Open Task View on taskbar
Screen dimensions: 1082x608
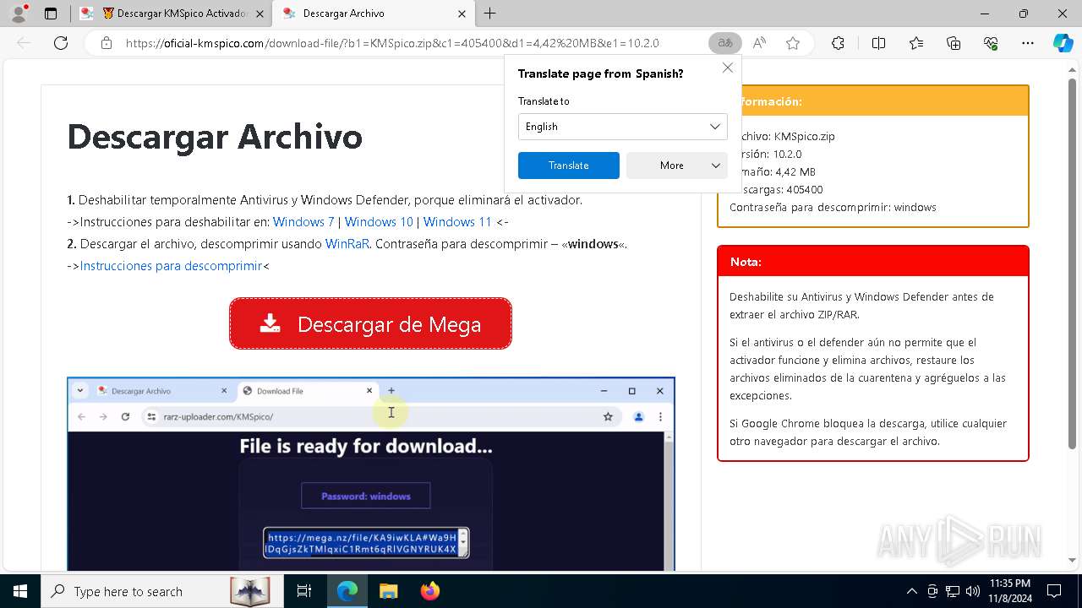click(304, 591)
